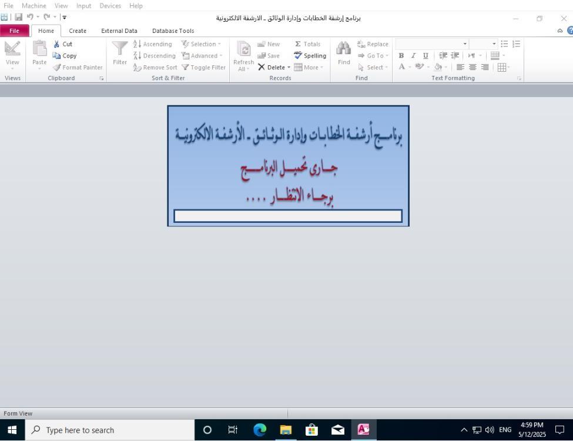Click Toggle Filter
The height and width of the screenshot is (441, 573).
coord(203,67)
